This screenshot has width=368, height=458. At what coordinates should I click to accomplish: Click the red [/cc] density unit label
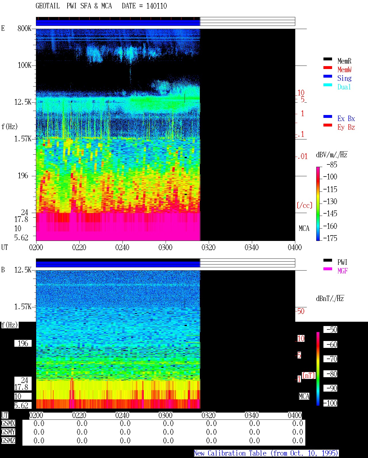click(304, 205)
